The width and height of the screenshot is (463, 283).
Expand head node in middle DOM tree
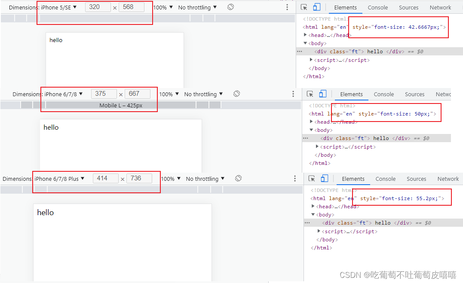(311, 122)
